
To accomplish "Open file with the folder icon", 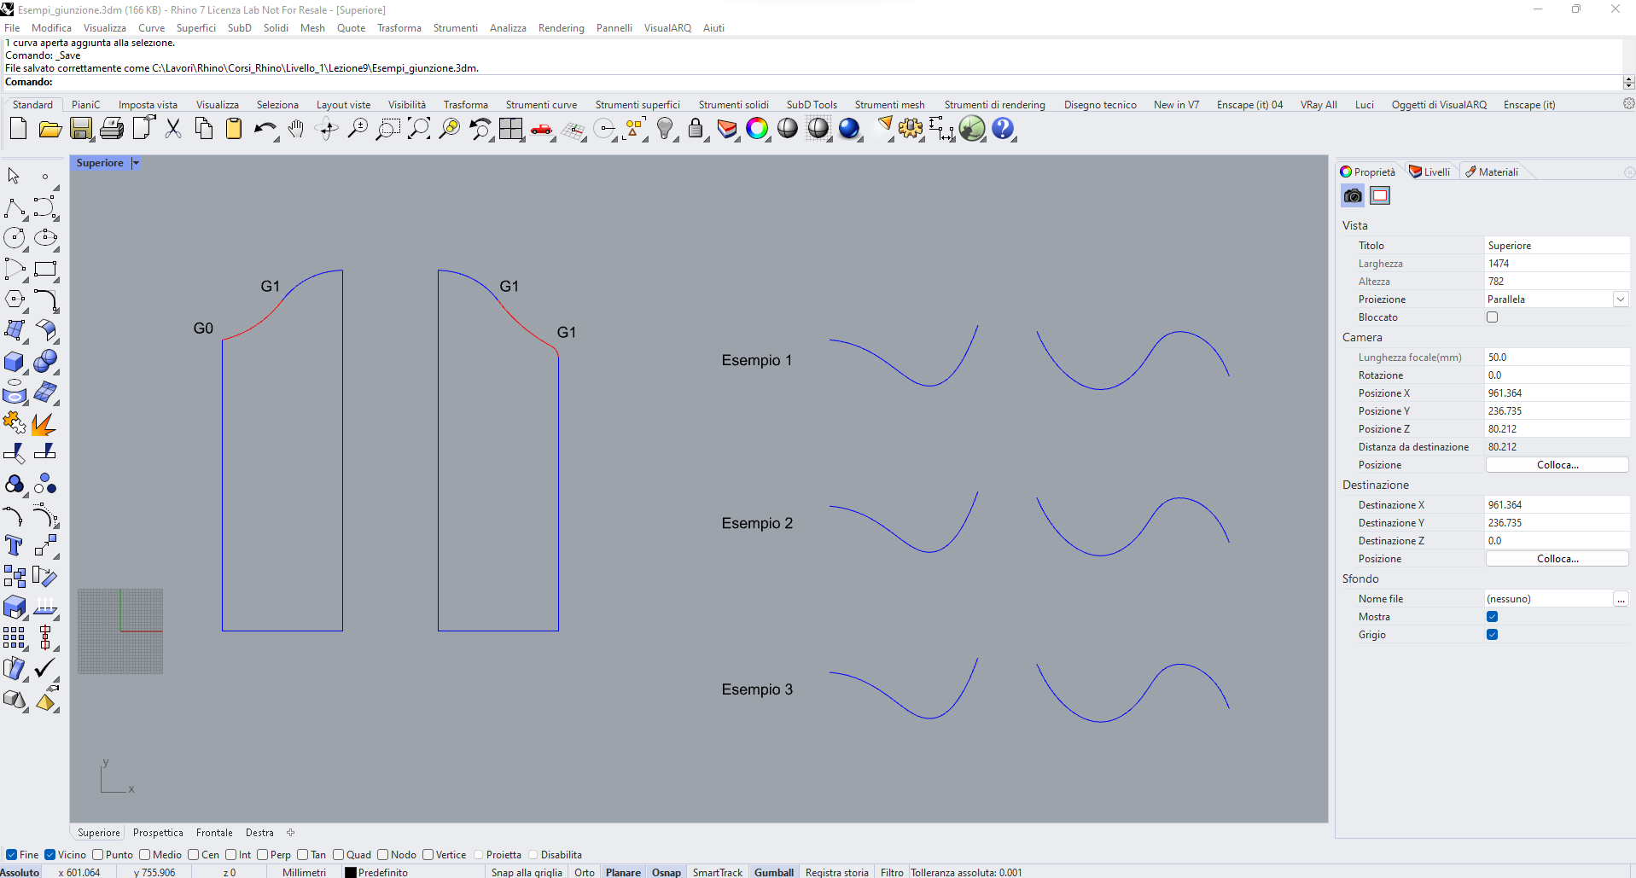I will [x=50, y=129].
